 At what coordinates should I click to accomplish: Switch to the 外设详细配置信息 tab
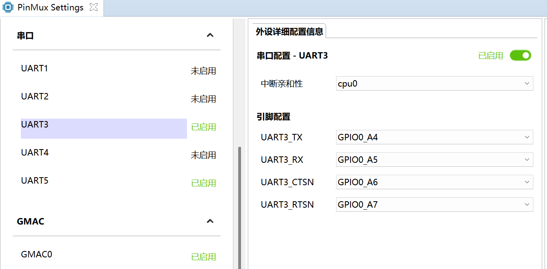pos(290,31)
